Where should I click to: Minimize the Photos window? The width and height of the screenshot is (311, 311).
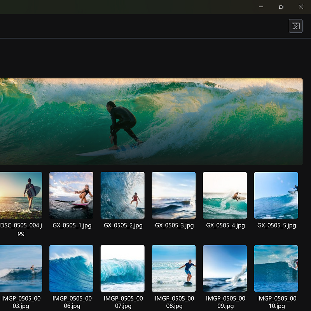pos(261,7)
